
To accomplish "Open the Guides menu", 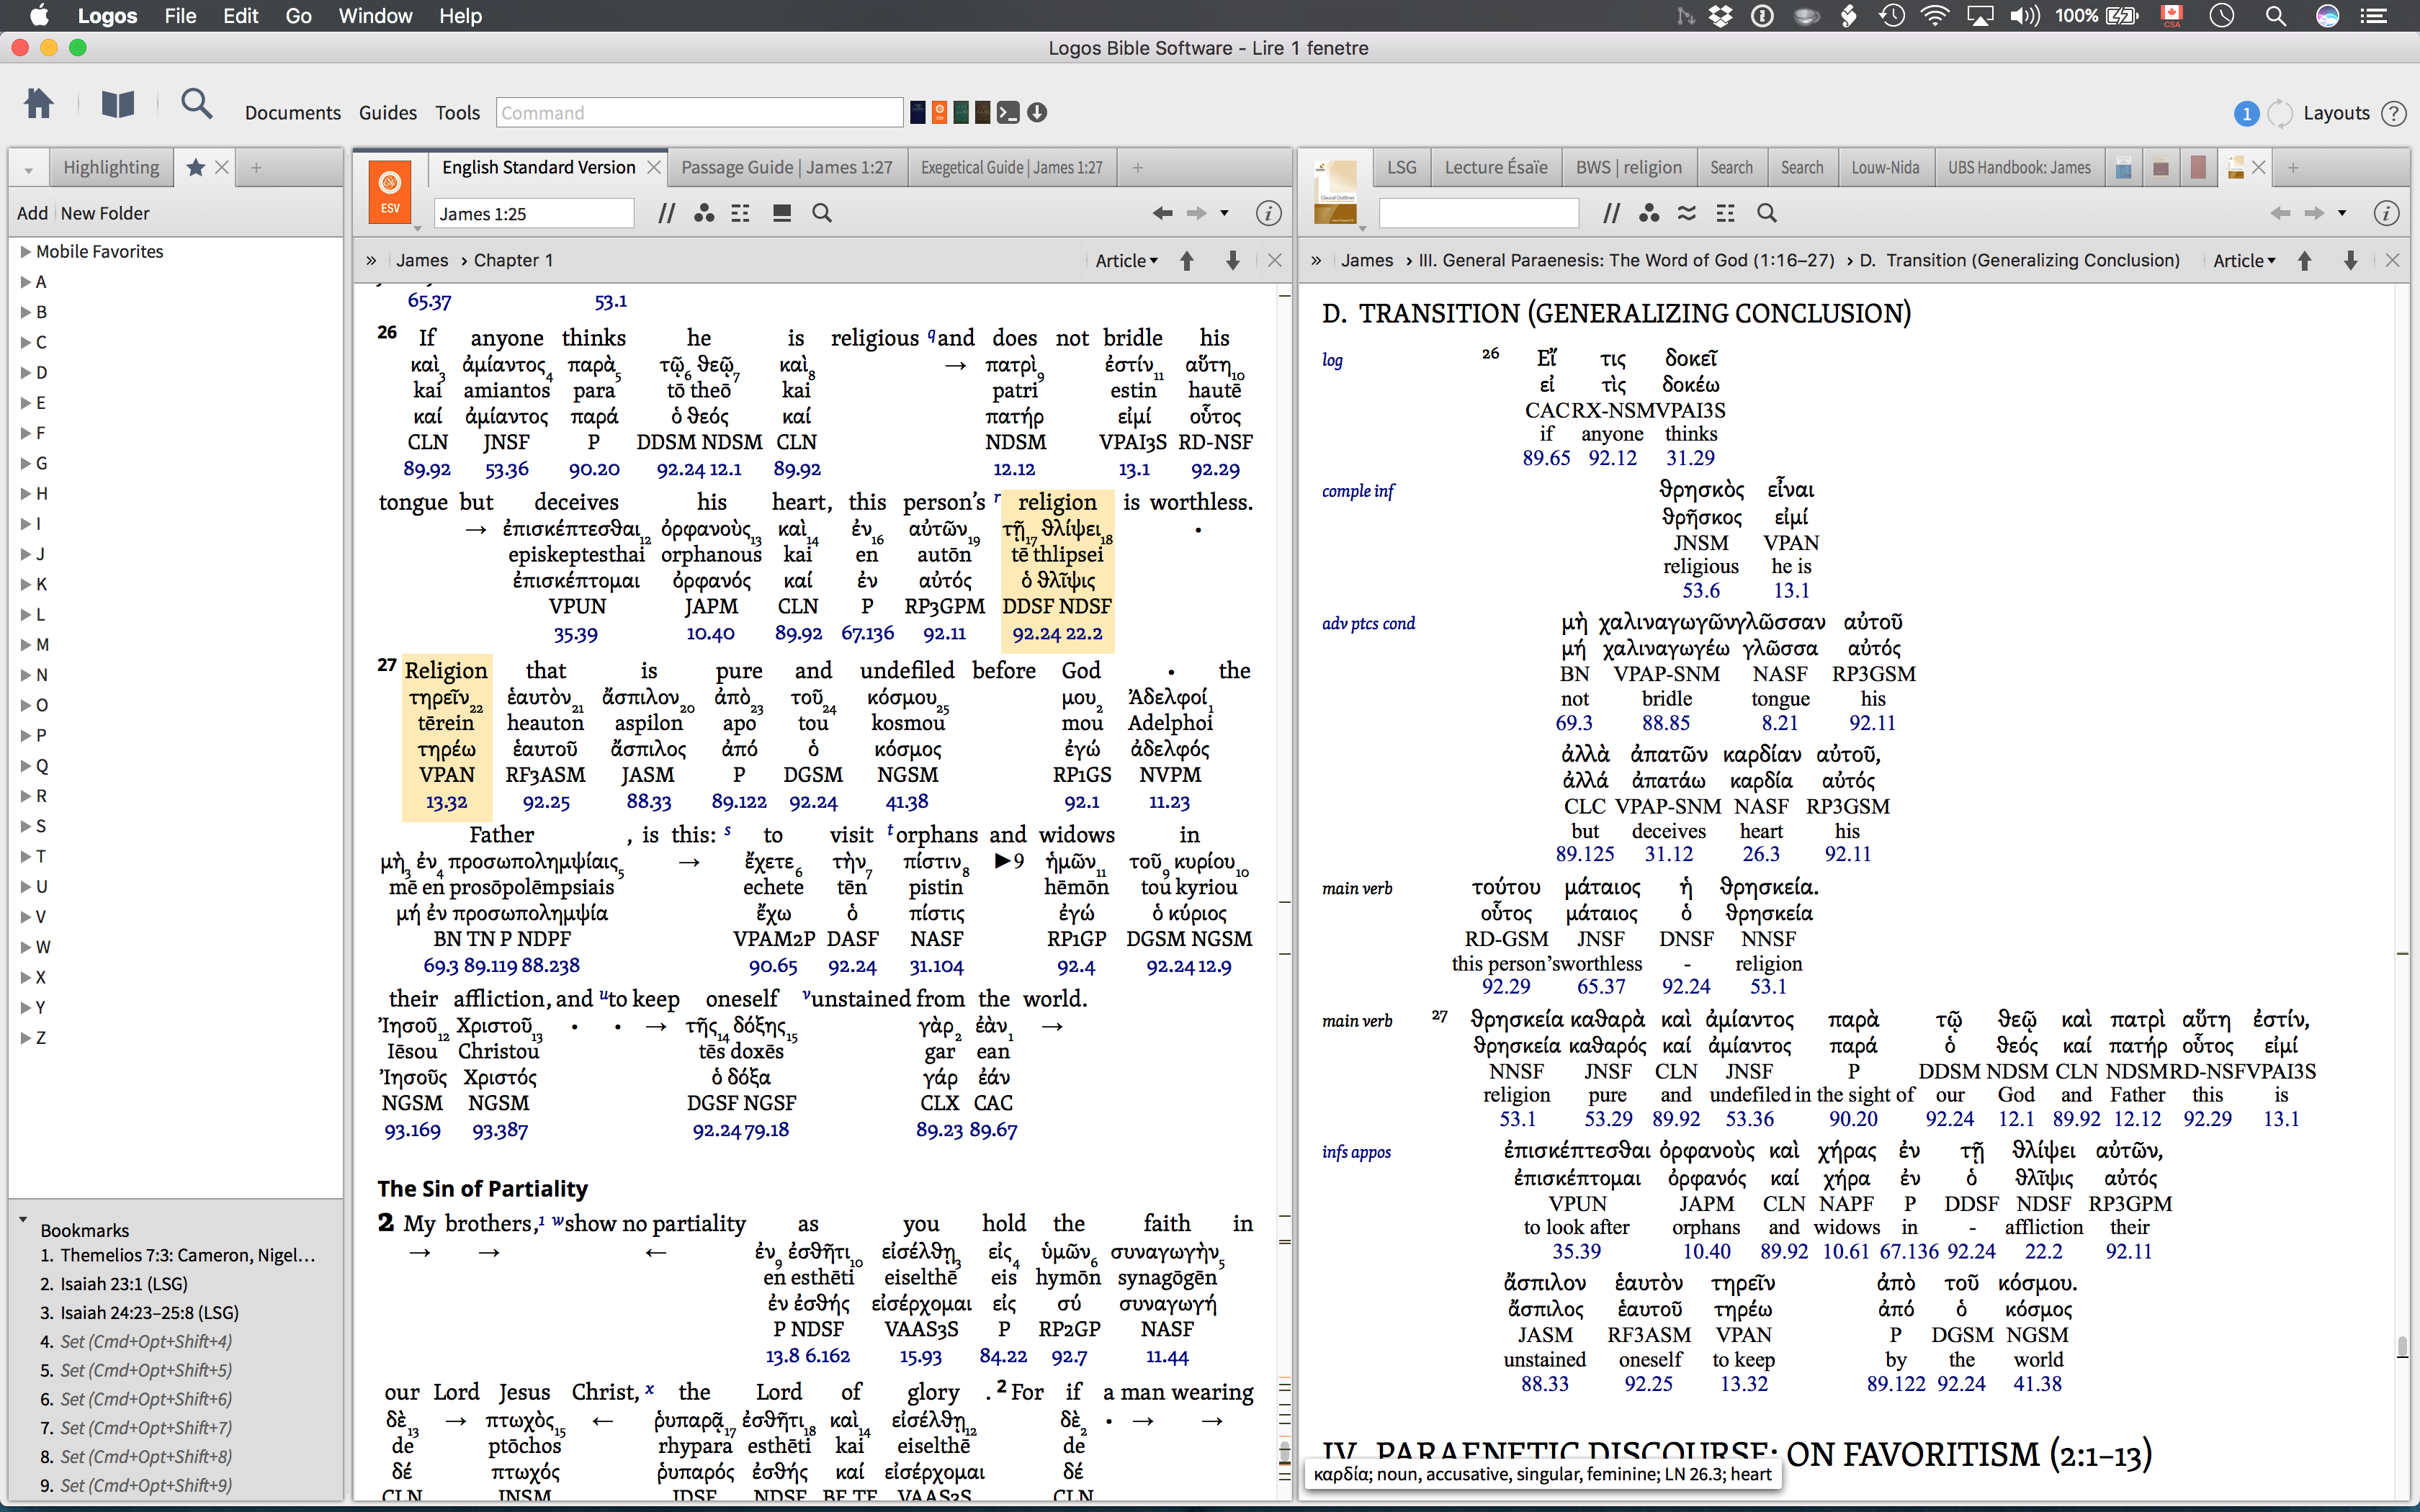I will 388,113.
